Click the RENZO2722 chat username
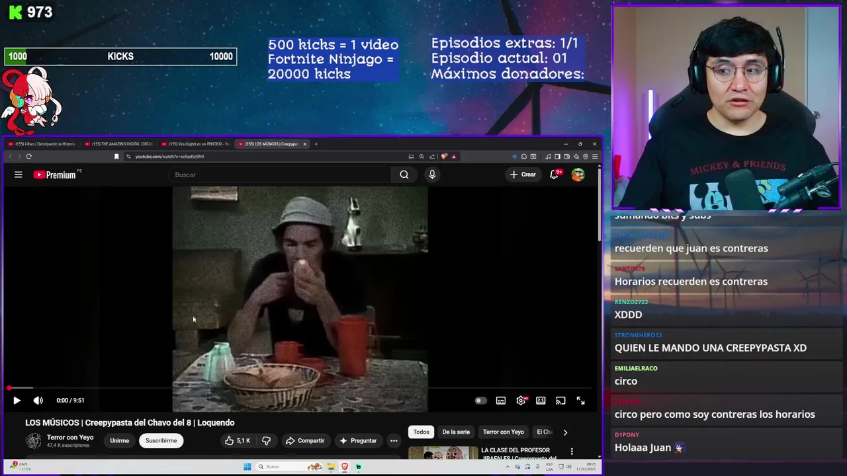Viewport: 847px width, 476px height. 631,302
